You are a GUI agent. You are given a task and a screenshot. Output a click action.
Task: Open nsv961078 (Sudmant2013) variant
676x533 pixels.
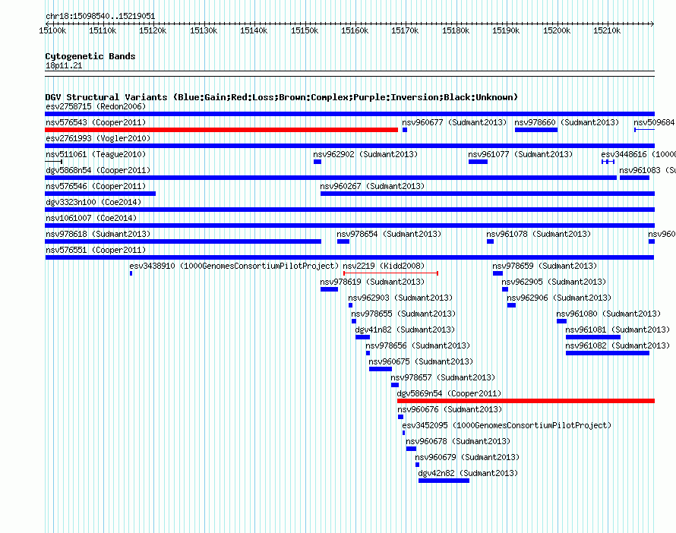tap(539, 234)
